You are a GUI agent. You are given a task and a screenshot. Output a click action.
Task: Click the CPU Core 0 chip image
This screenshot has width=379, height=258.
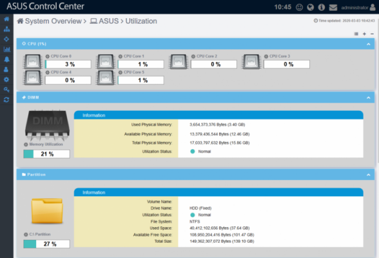(33, 61)
